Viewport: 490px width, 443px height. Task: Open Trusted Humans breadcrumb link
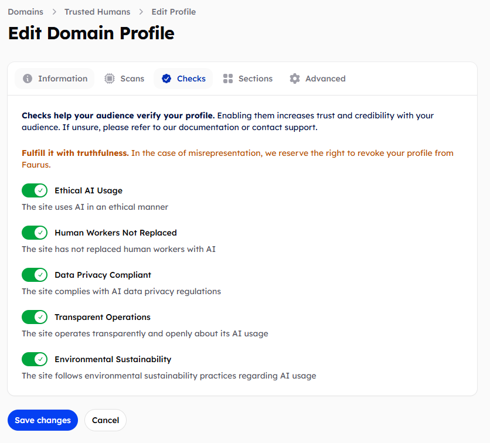(x=97, y=12)
